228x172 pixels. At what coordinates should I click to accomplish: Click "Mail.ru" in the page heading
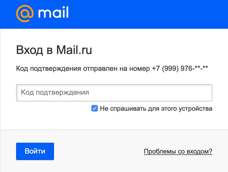pyautogui.click(x=74, y=50)
